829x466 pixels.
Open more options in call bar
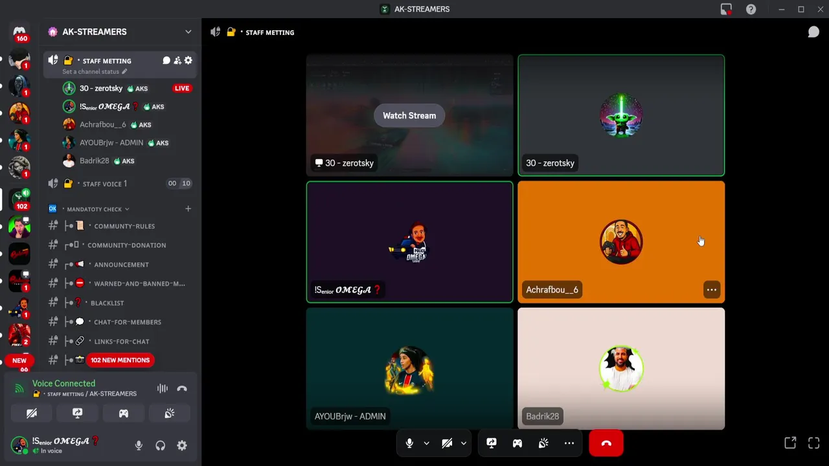[569, 443]
